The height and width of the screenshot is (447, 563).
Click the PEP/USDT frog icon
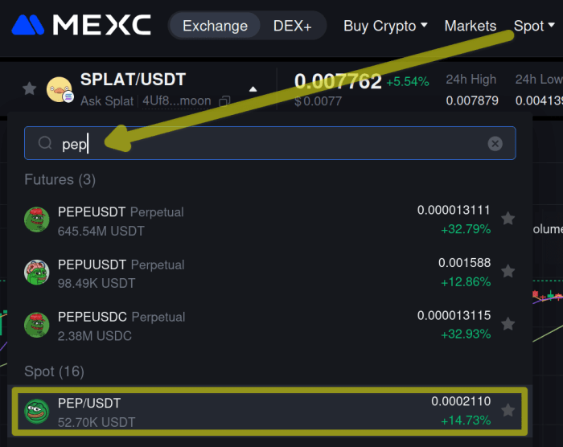coord(37,412)
